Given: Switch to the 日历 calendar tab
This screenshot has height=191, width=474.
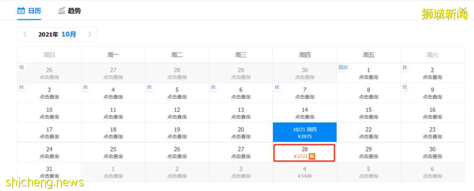Looking at the screenshot, I should pos(29,11).
